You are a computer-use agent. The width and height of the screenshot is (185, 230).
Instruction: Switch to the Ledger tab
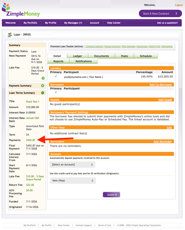click(78, 56)
